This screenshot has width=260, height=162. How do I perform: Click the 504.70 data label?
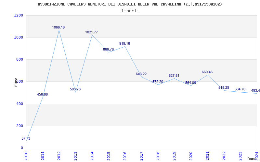pos(240,89)
